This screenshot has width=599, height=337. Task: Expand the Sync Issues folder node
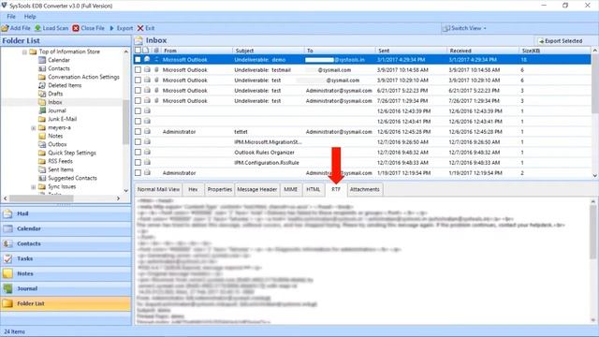coord(34,187)
